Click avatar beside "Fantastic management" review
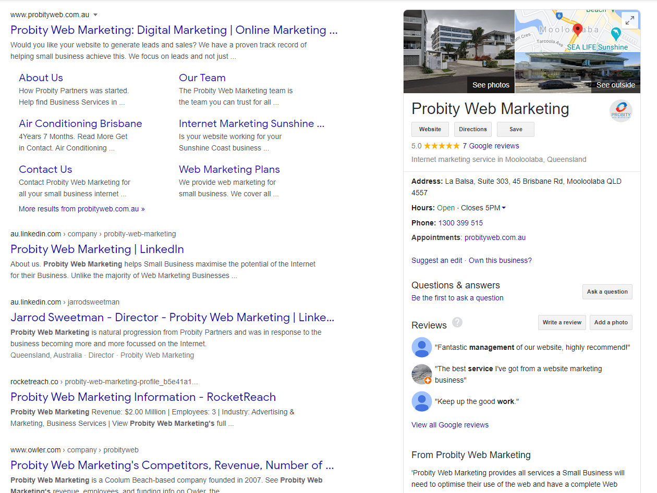This screenshot has width=657, height=493. click(x=421, y=347)
